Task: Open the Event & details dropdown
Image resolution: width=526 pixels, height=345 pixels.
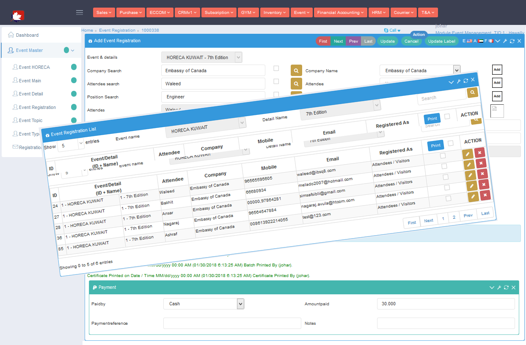Action: pos(202,57)
